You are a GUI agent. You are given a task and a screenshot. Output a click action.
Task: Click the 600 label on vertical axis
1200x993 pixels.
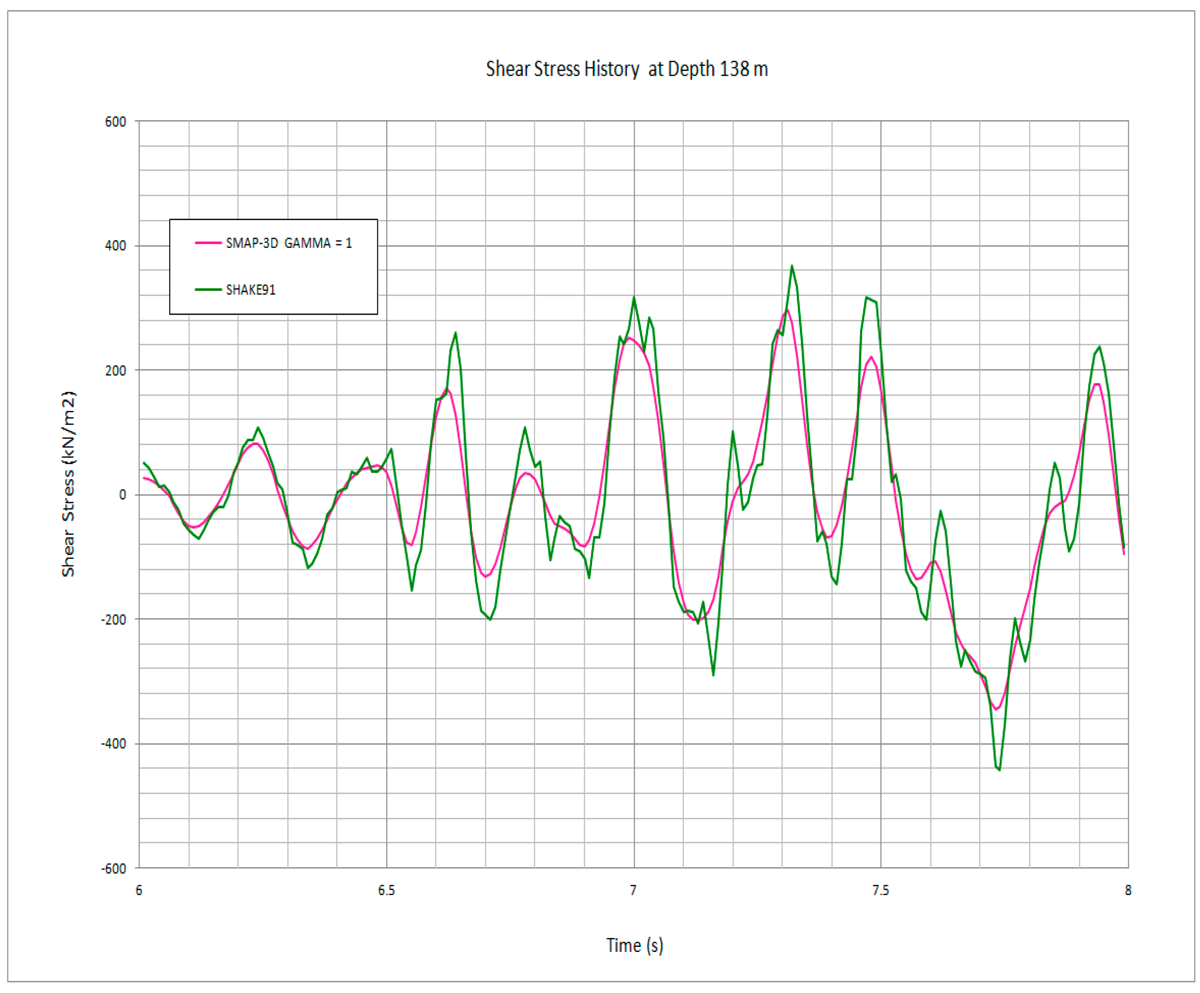coord(115,122)
